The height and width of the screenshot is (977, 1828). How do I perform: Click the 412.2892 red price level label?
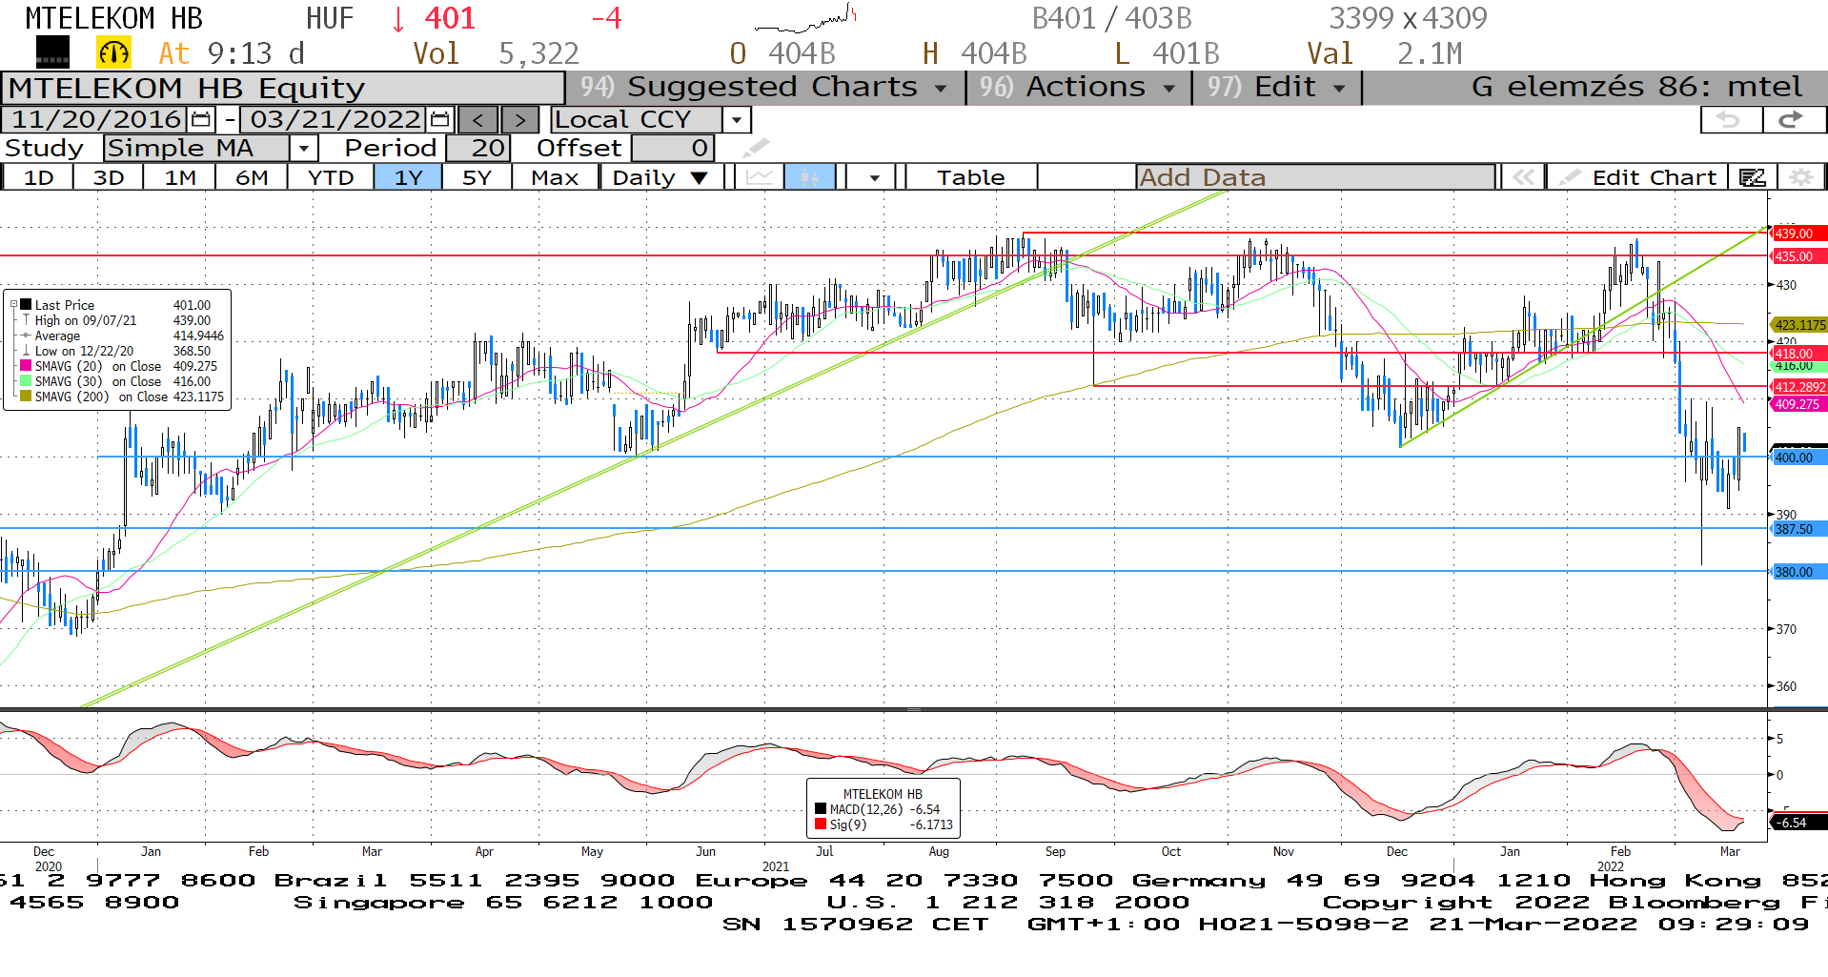(1799, 387)
